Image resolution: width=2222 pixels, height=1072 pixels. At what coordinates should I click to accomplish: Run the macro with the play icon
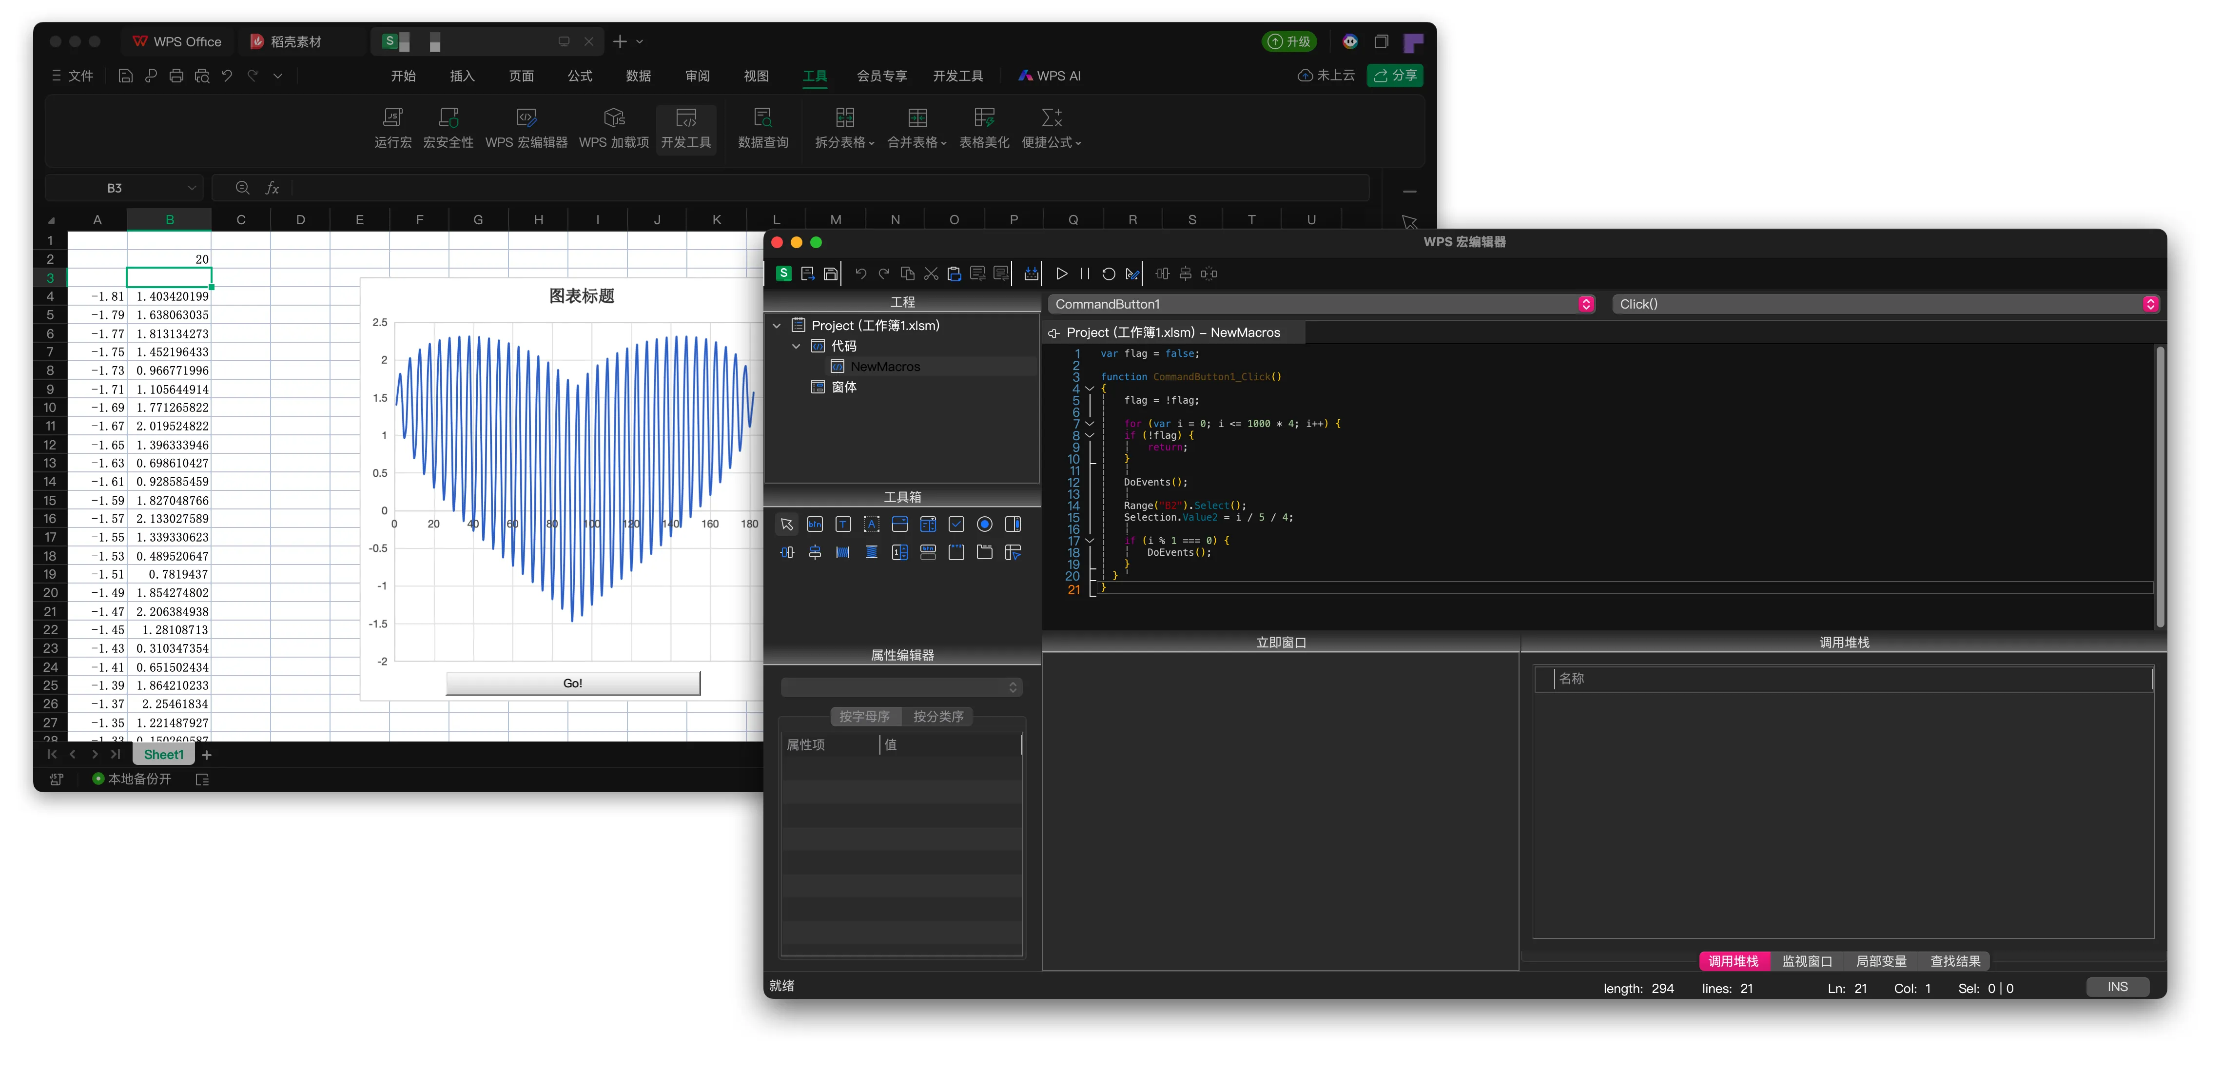(x=1061, y=273)
